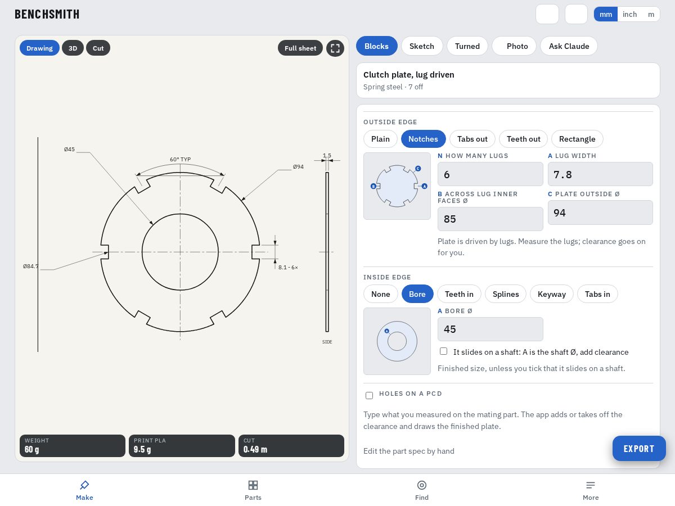Click the Spring steel · 7 off subtitle
This screenshot has width=675, height=506.
pos(393,87)
